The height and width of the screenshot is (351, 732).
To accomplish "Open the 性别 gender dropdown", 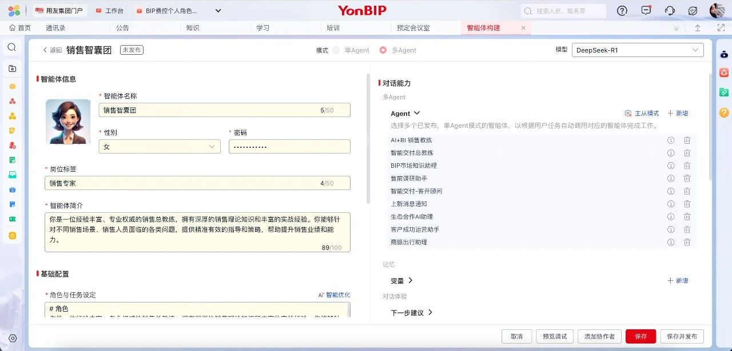I will click(160, 147).
